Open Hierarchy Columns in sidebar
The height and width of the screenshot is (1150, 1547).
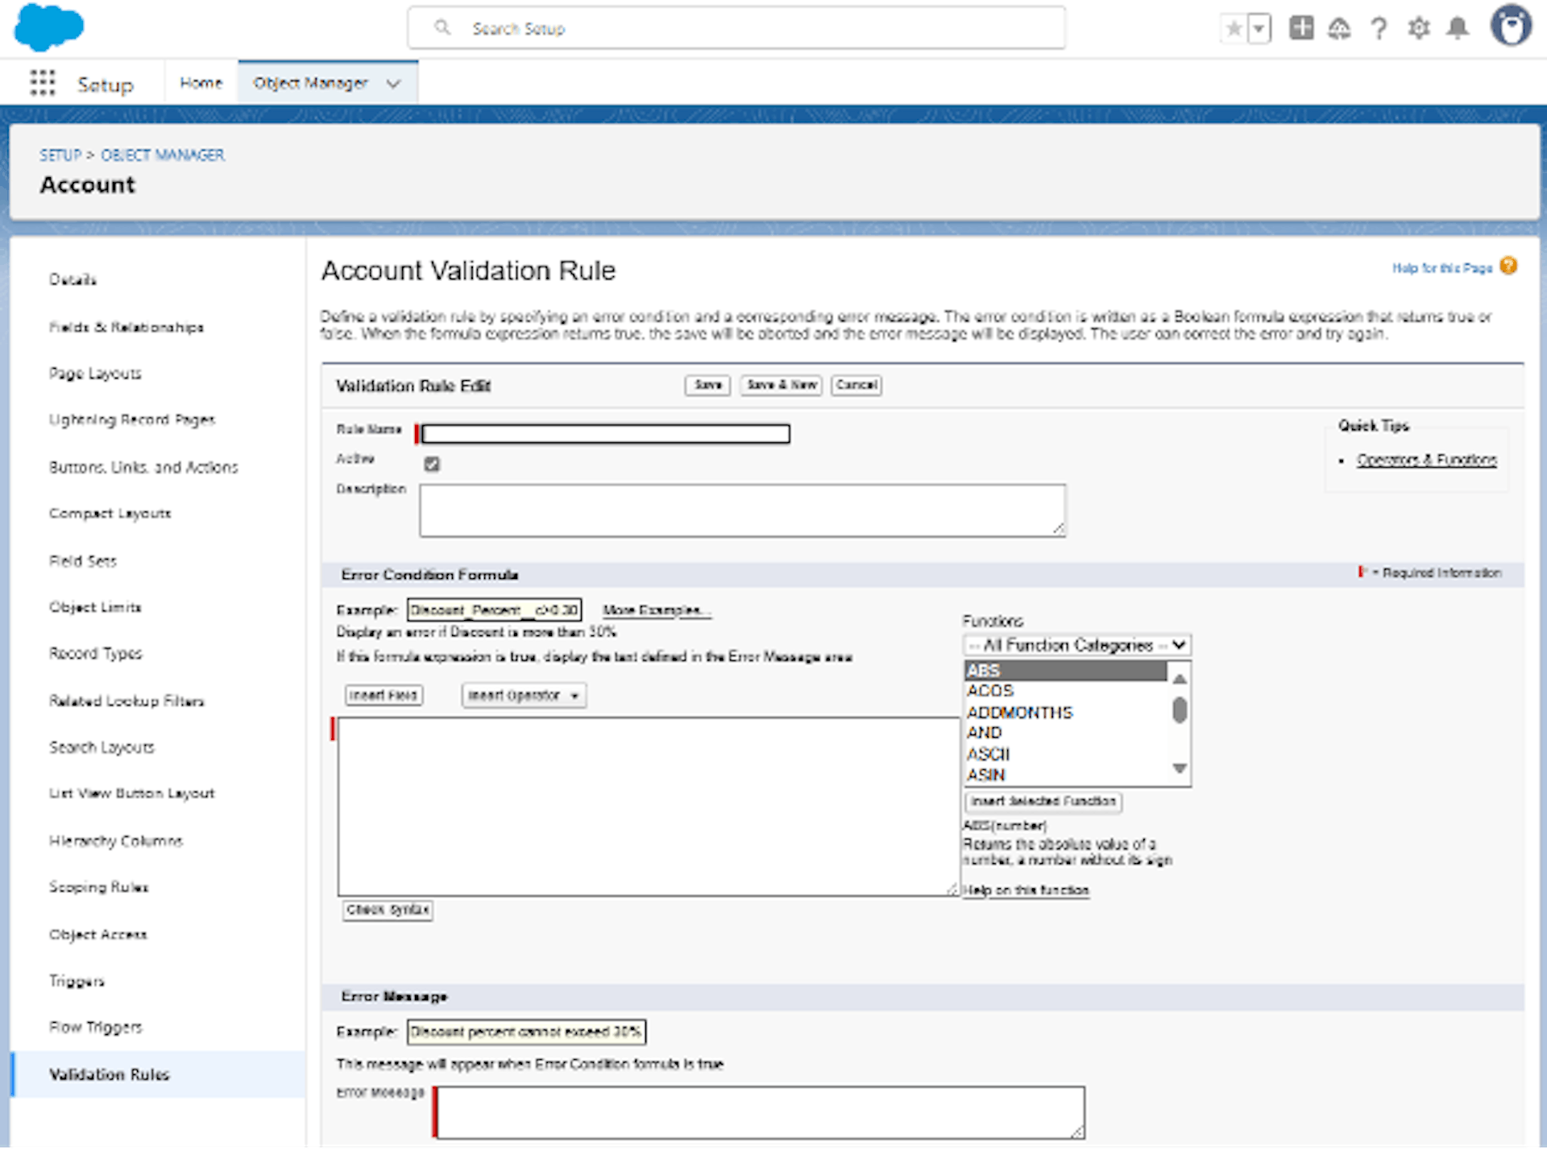[116, 841]
